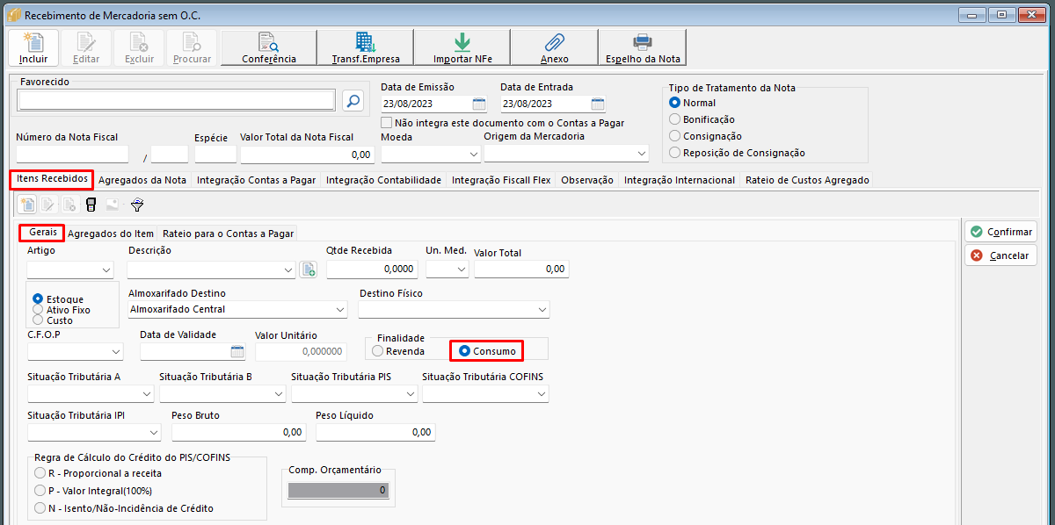Image resolution: width=1055 pixels, height=525 pixels.
Task: Open Transf.Empresa from the toolbar
Action: pos(366,47)
